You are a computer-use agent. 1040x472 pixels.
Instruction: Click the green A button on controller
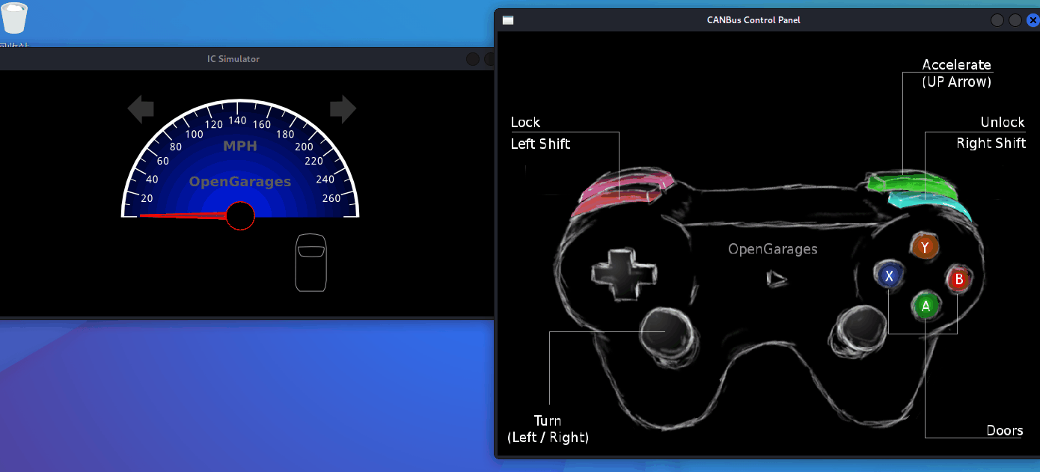pyautogui.click(x=926, y=306)
